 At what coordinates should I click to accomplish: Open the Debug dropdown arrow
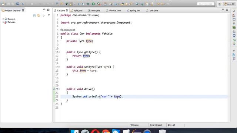(90, 4)
